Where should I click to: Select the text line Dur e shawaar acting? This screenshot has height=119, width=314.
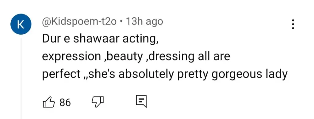click(100, 39)
